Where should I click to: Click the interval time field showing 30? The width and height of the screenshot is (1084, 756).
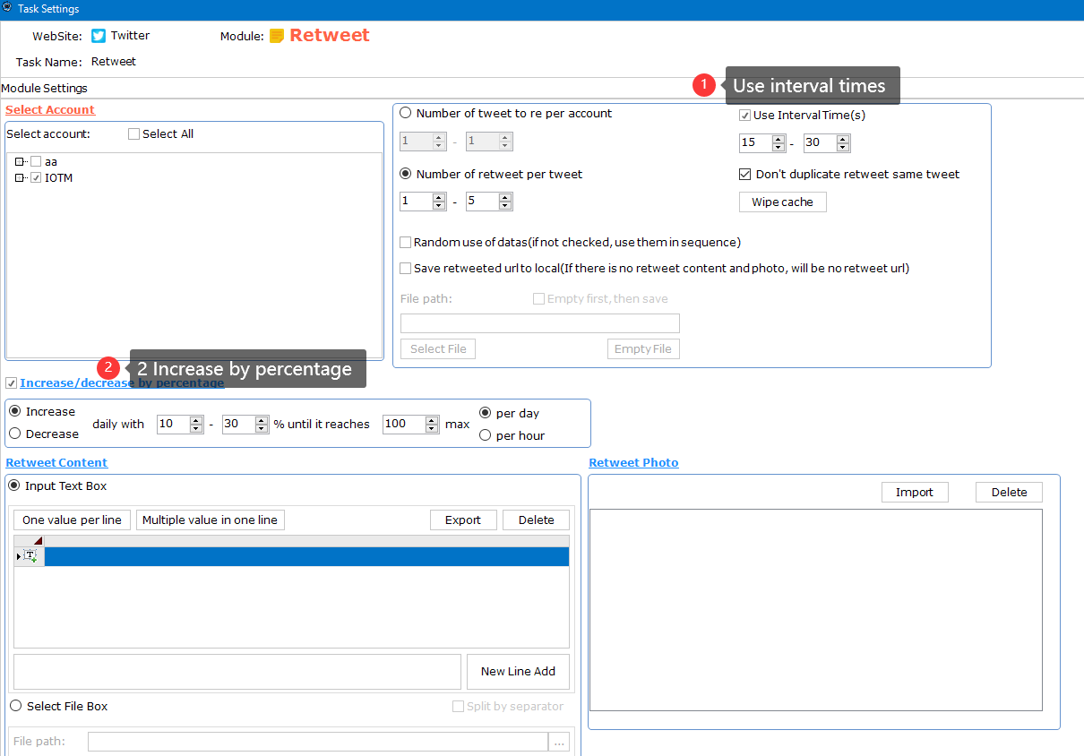click(820, 143)
